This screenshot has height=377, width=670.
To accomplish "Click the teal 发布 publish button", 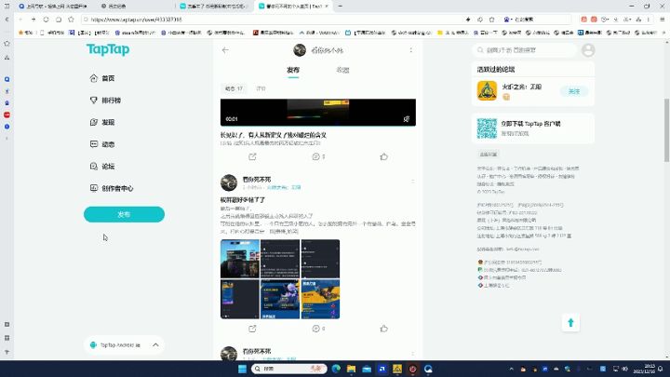I will (x=124, y=214).
